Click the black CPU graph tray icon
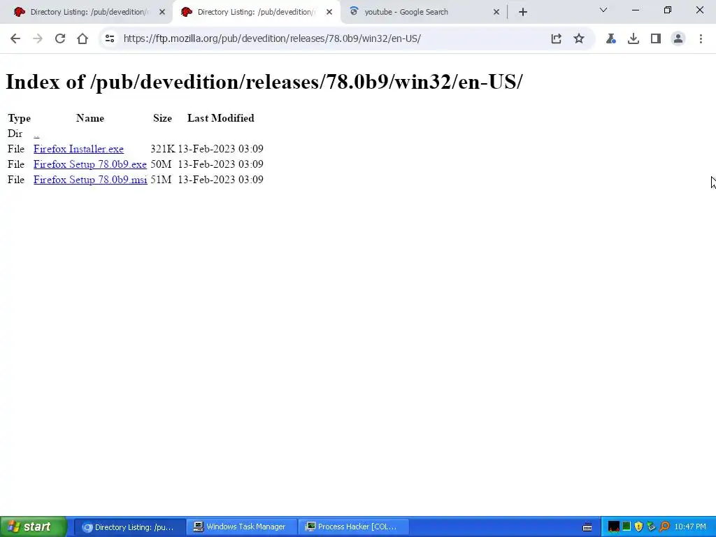The image size is (716, 537). [614, 527]
